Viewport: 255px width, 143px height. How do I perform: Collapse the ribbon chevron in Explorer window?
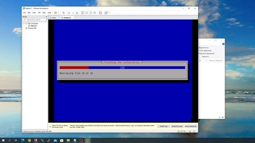pos(220,44)
